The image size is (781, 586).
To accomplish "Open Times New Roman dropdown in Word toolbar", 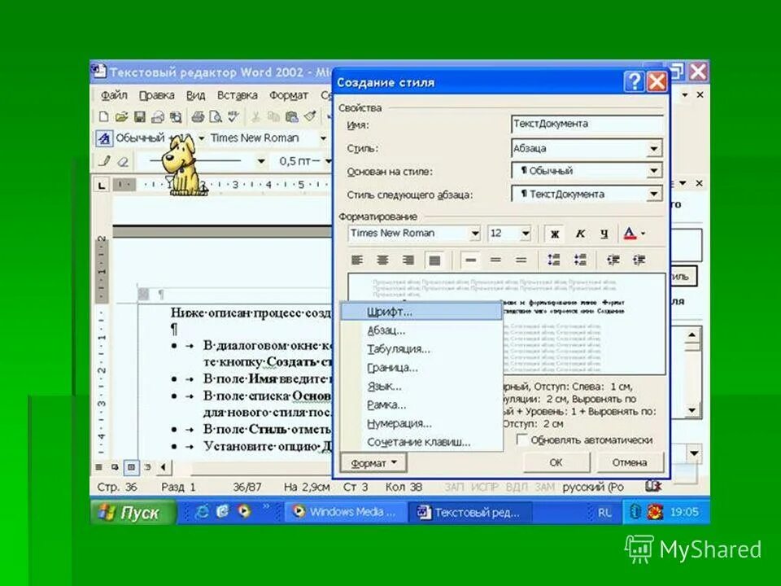I will (x=323, y=138).
